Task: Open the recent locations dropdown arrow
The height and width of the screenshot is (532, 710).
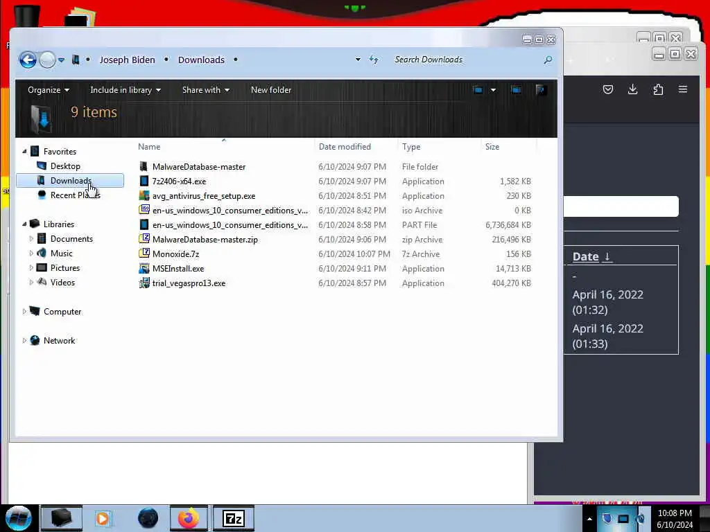Action: point(61,60)
